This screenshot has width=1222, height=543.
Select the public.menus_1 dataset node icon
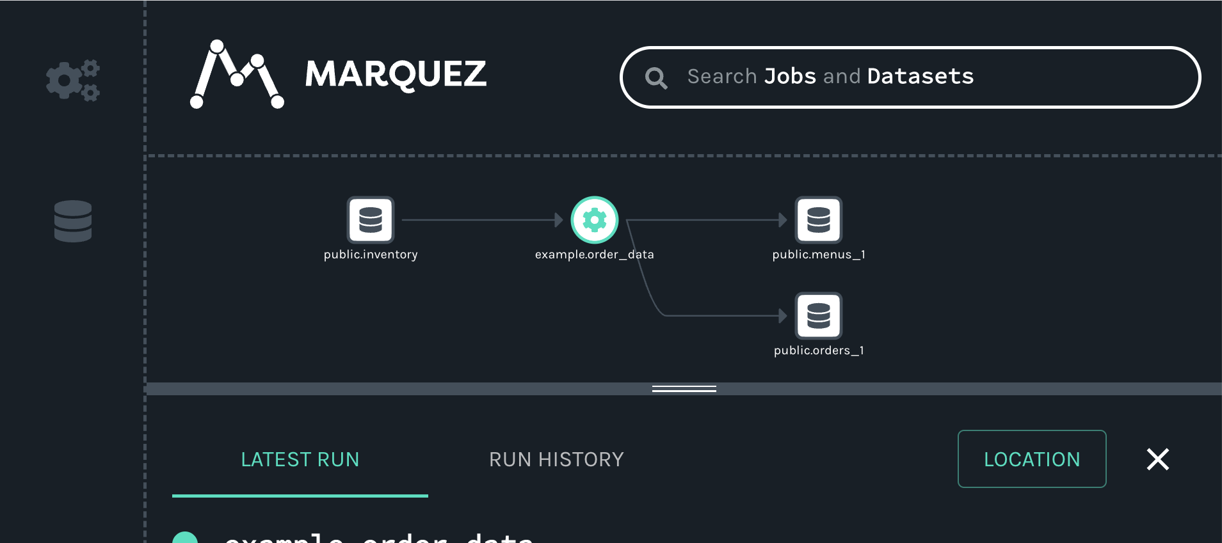tap(819, 220)
